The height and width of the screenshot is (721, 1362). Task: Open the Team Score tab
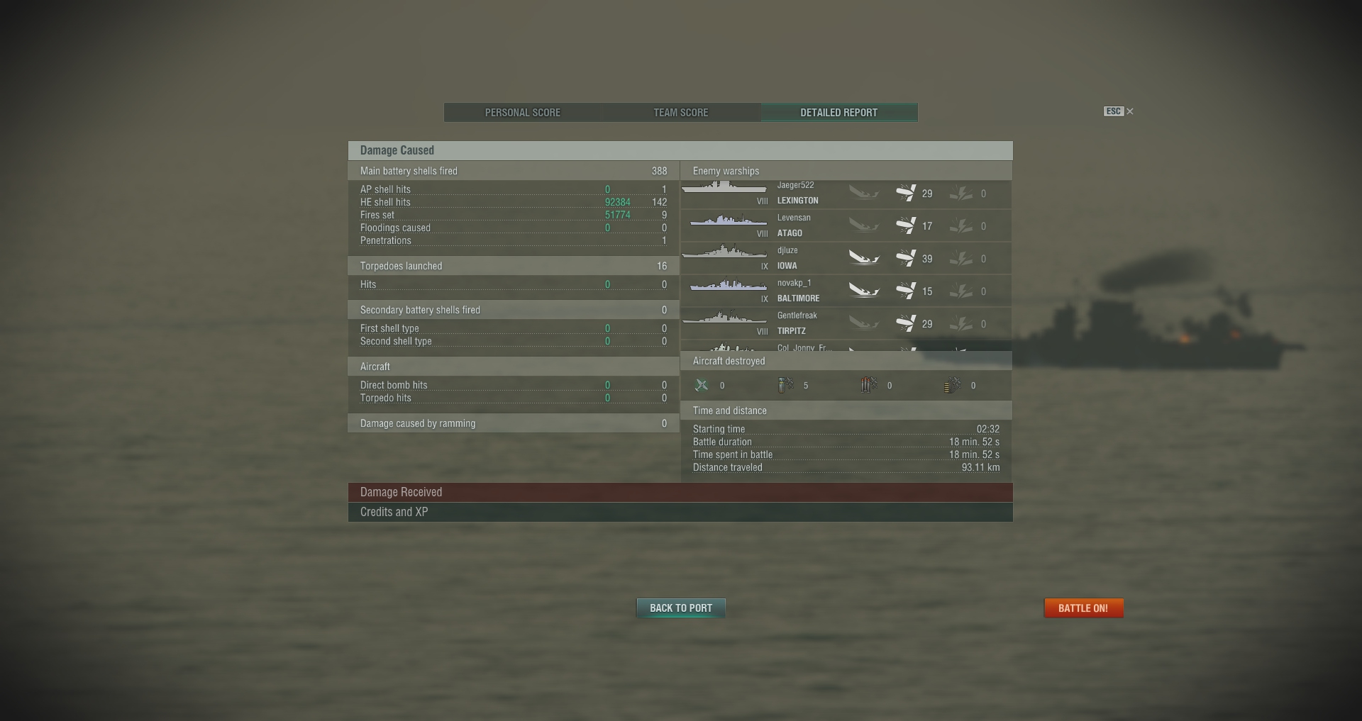tap(681, 113)
